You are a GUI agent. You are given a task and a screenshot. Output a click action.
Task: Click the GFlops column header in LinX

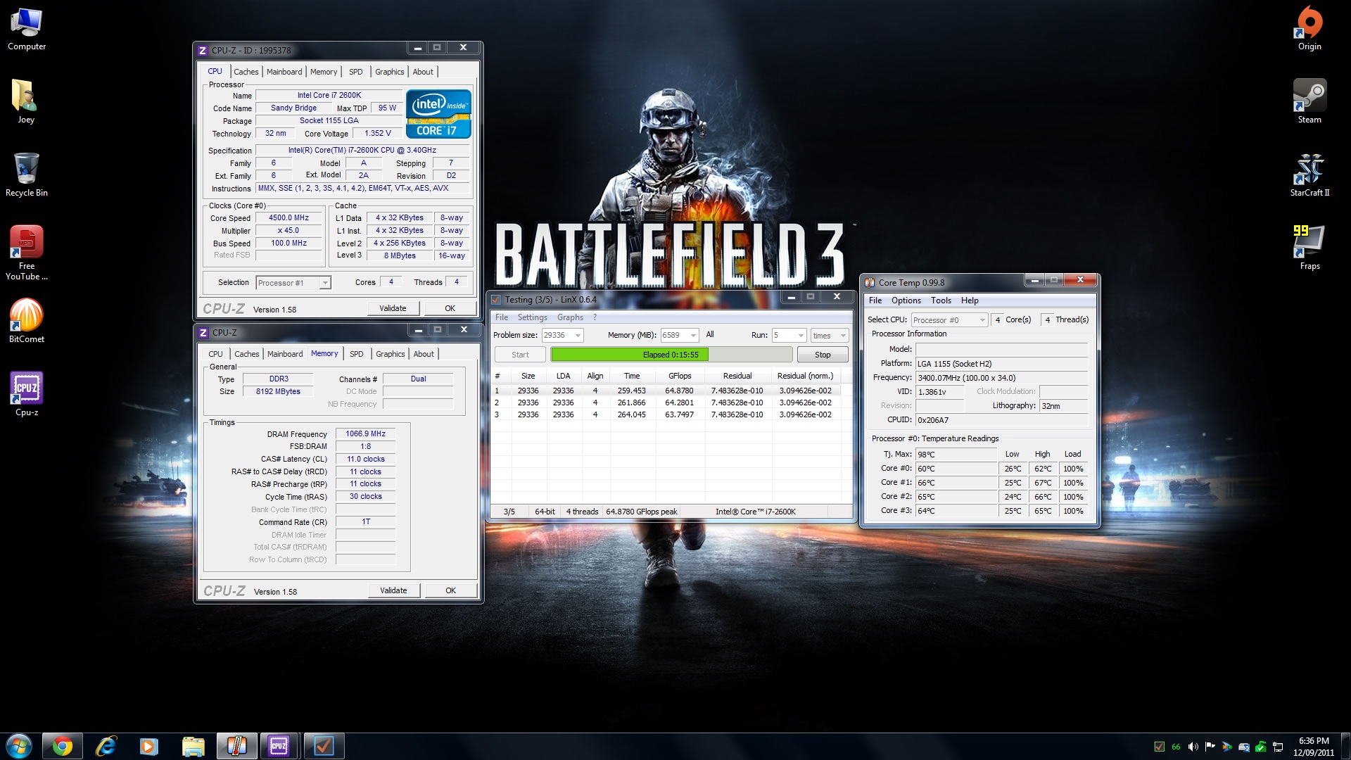(x=679, y=376)
